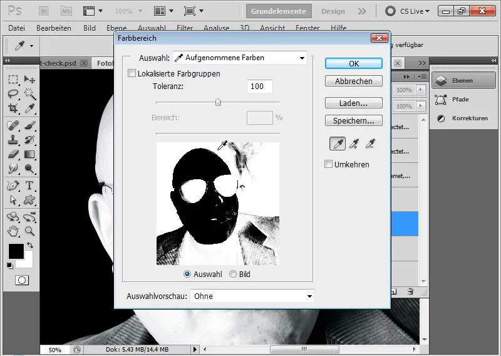Switch to the Grundelemente workspace

279,11
